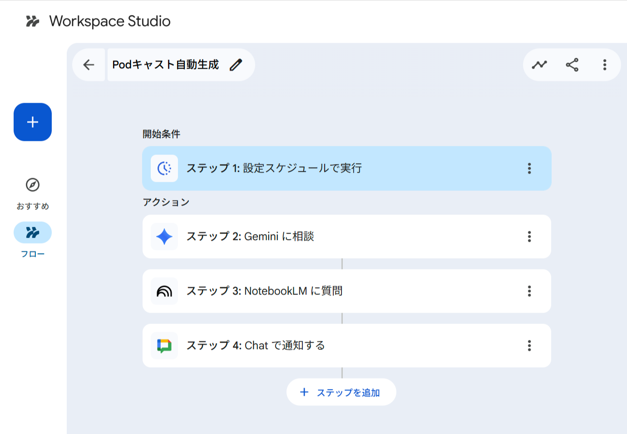Open more options for ステップ 1
Viewport: 627px width, 434px height.
point(529,168)
